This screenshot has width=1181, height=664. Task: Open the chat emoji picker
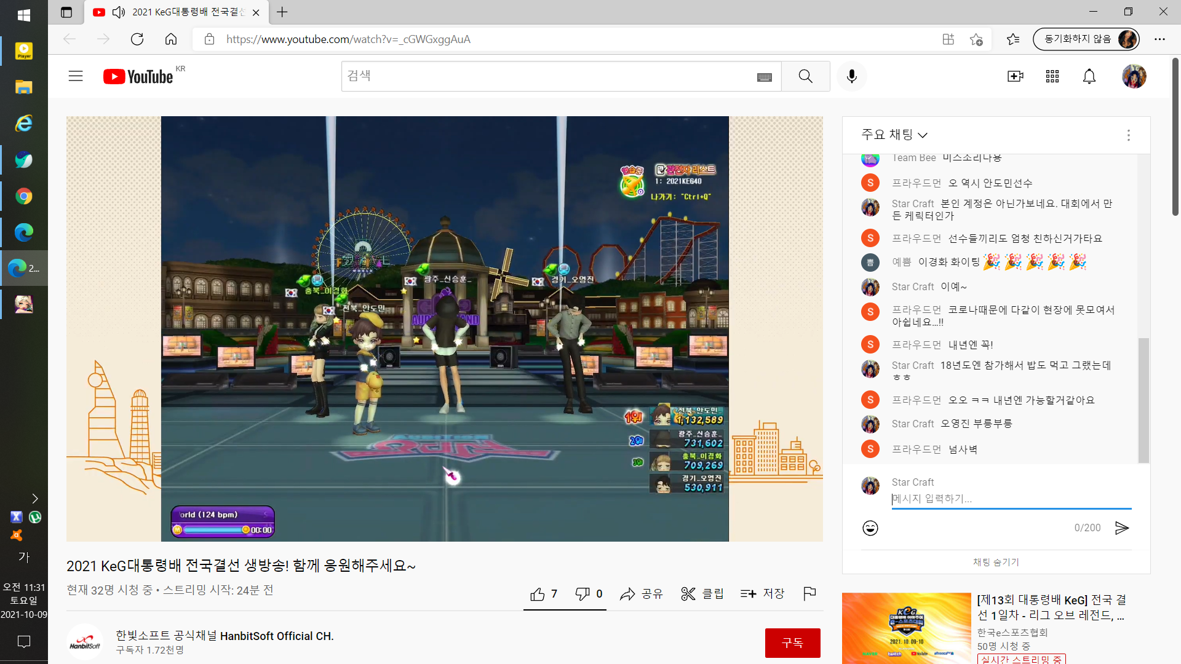click(x=870, y=528)
